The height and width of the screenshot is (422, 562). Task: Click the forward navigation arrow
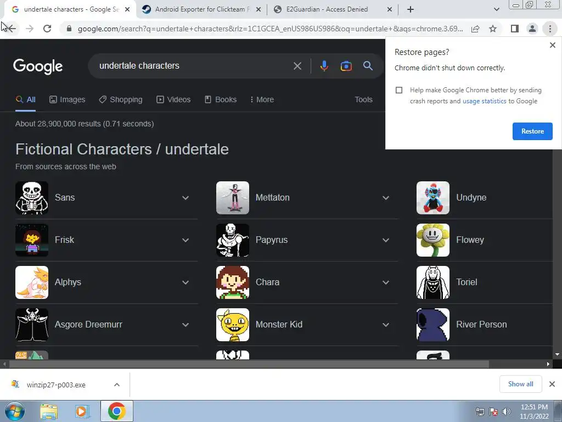30,29
